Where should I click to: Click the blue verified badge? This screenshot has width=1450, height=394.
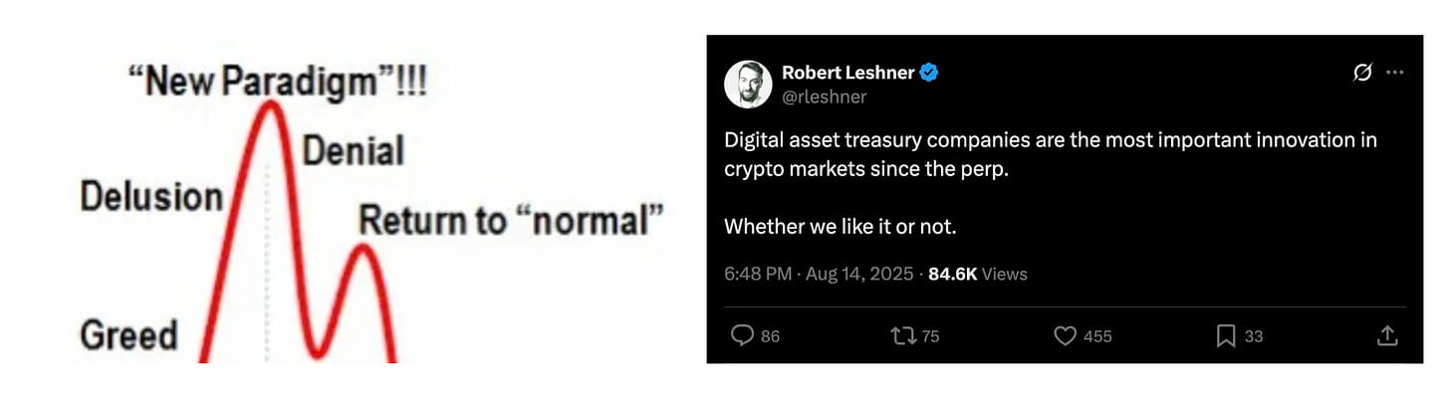tap(929, 73)
